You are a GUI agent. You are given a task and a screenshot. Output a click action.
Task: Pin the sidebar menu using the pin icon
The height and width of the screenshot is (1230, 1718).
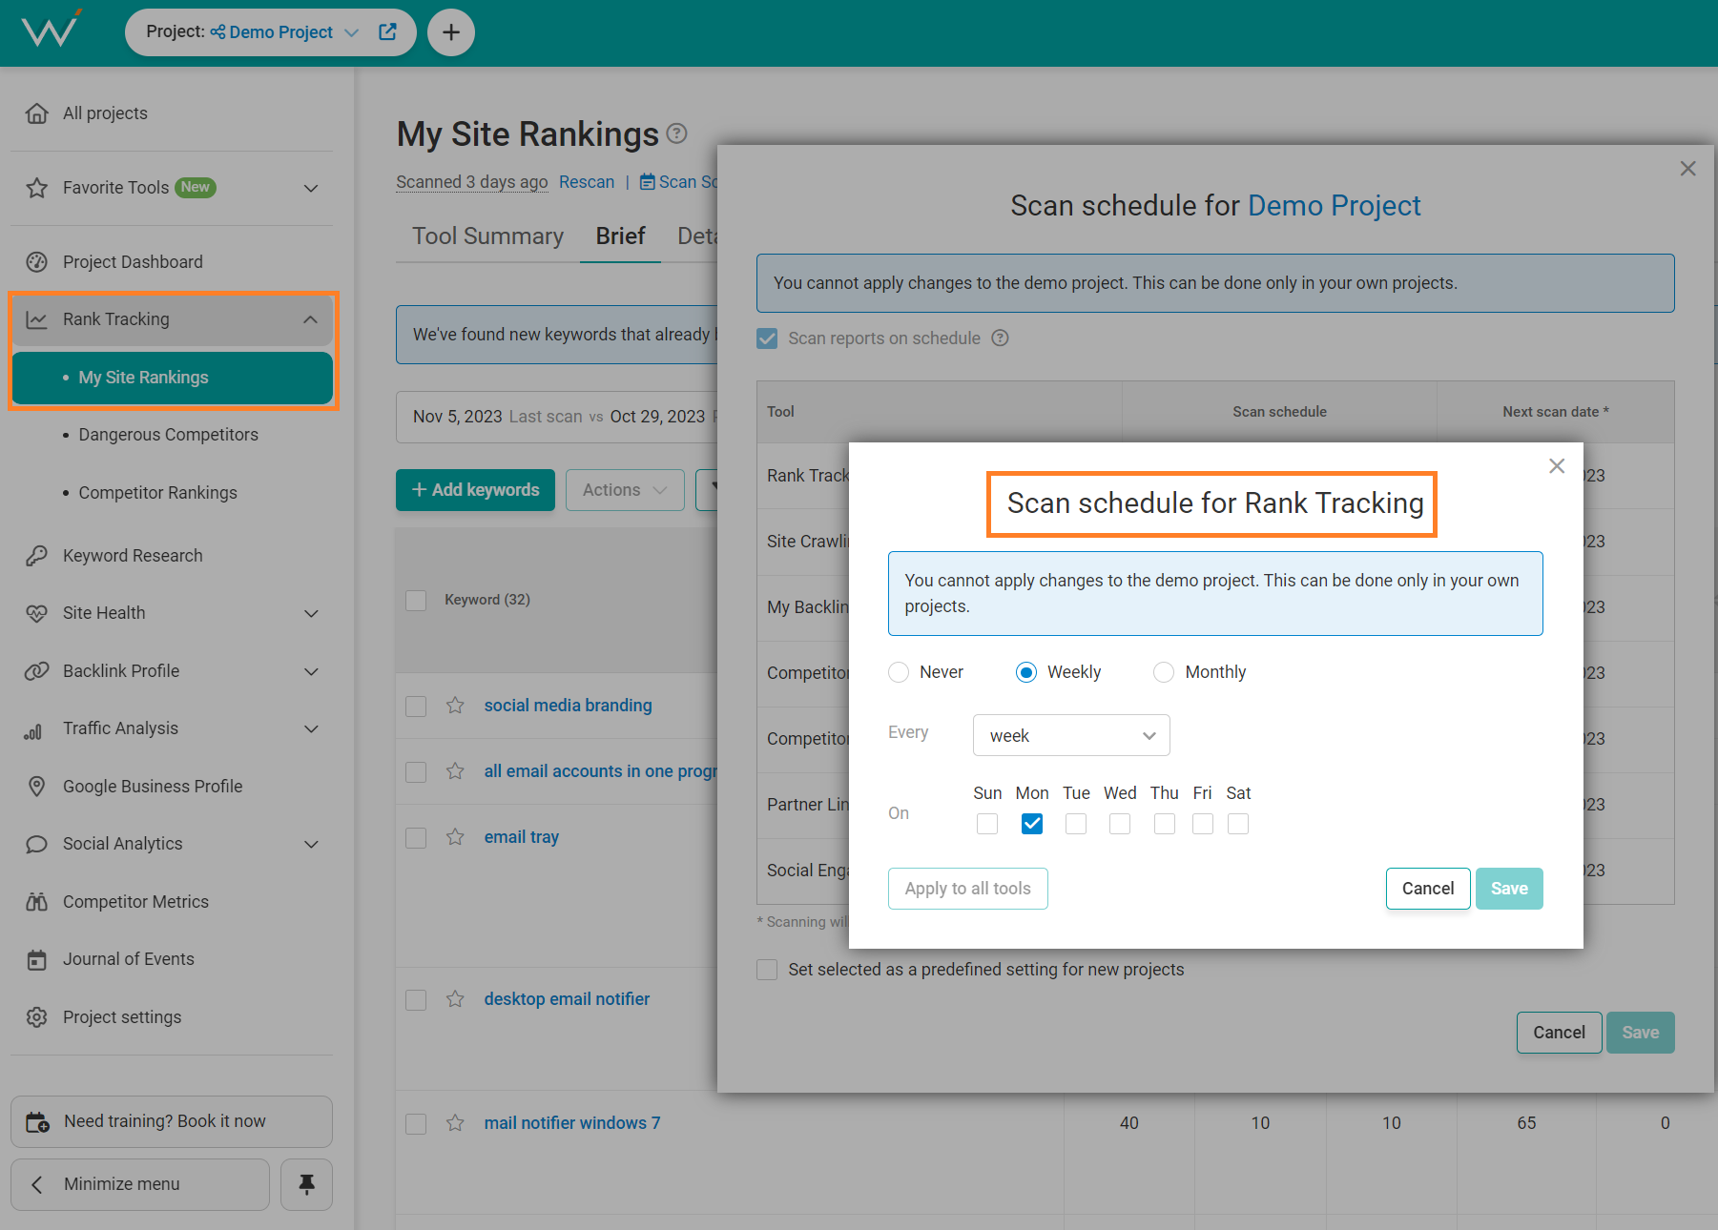pos(305,1184)
